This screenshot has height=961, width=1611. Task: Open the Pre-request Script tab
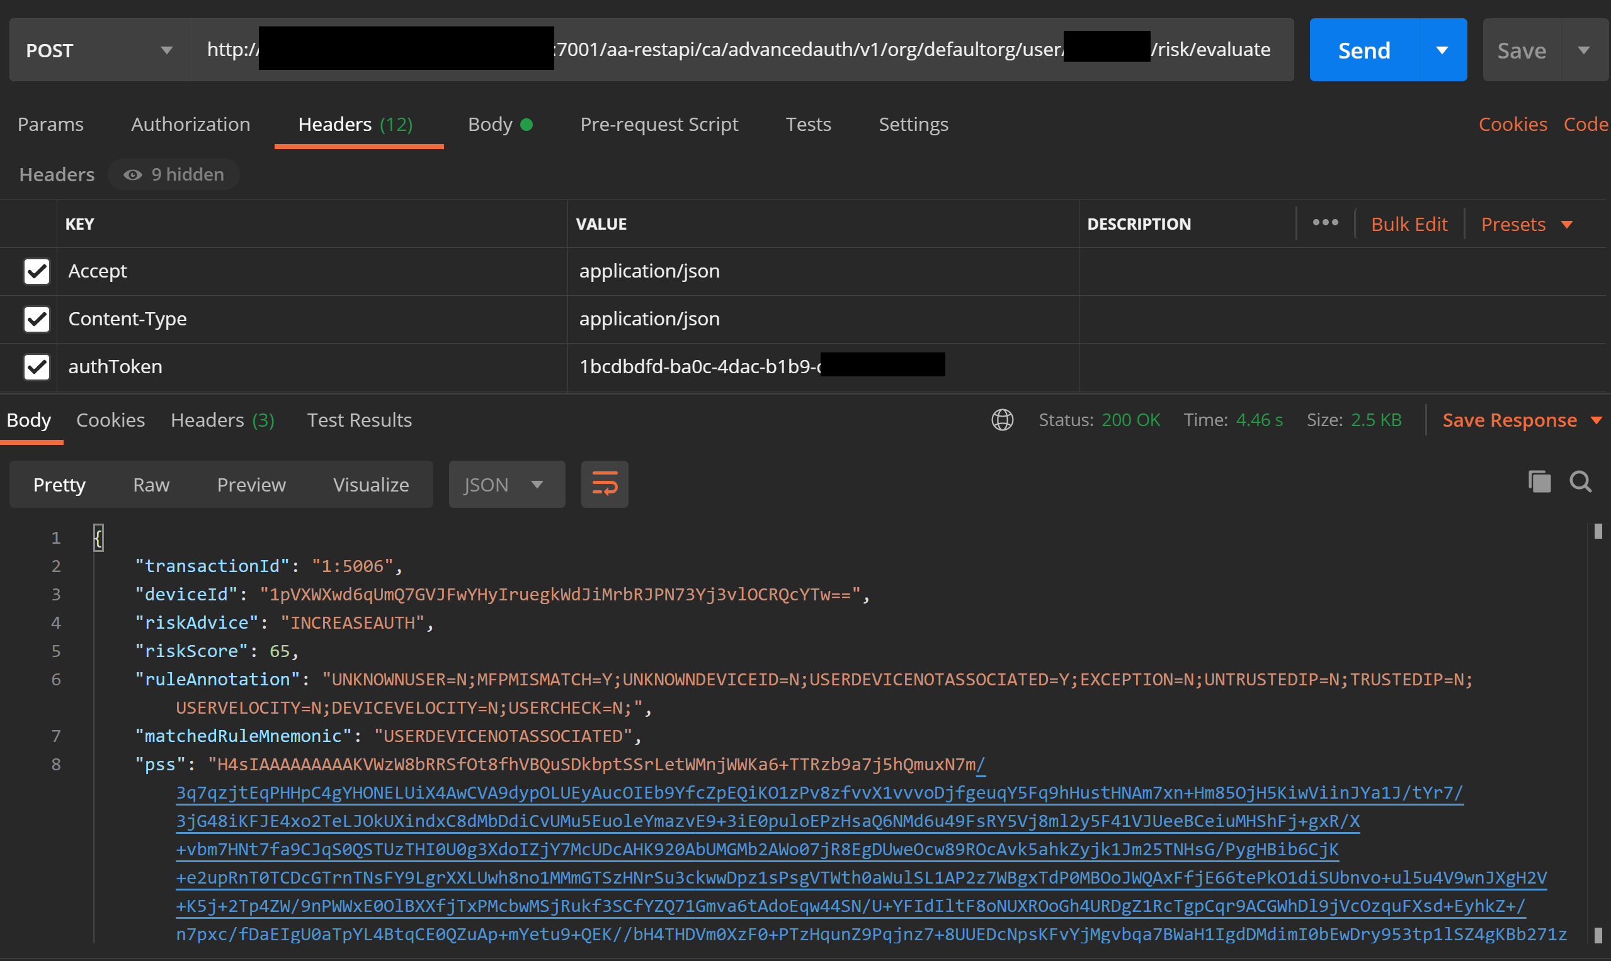(x=658, y=124)
